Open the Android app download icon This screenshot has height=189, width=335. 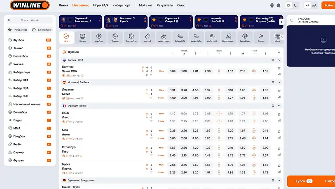click(x=272, y=5)
